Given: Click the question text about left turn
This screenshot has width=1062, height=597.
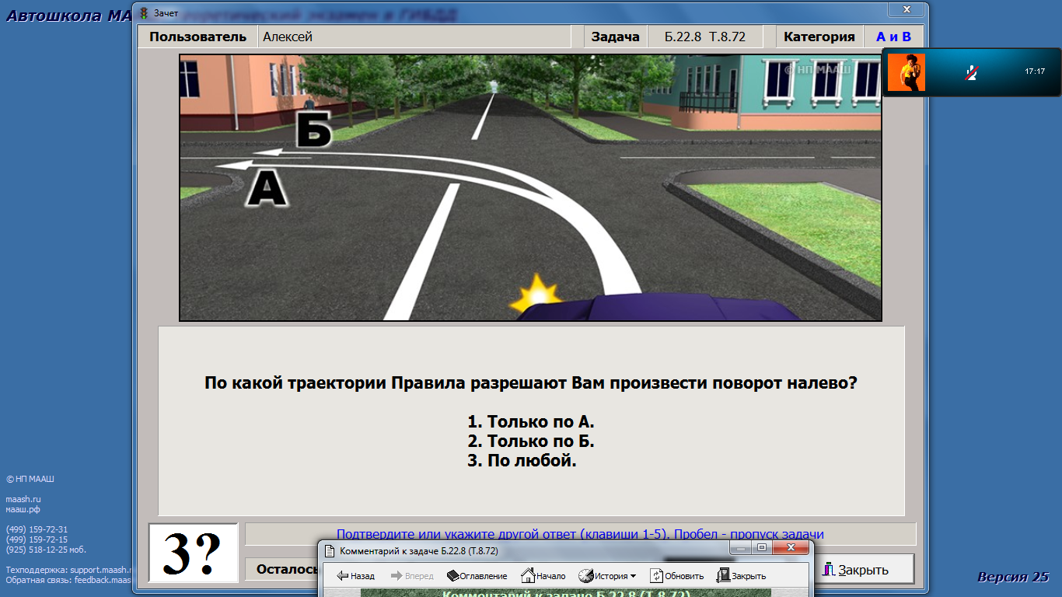Looking at the screenshot, I should click(531, 383).
